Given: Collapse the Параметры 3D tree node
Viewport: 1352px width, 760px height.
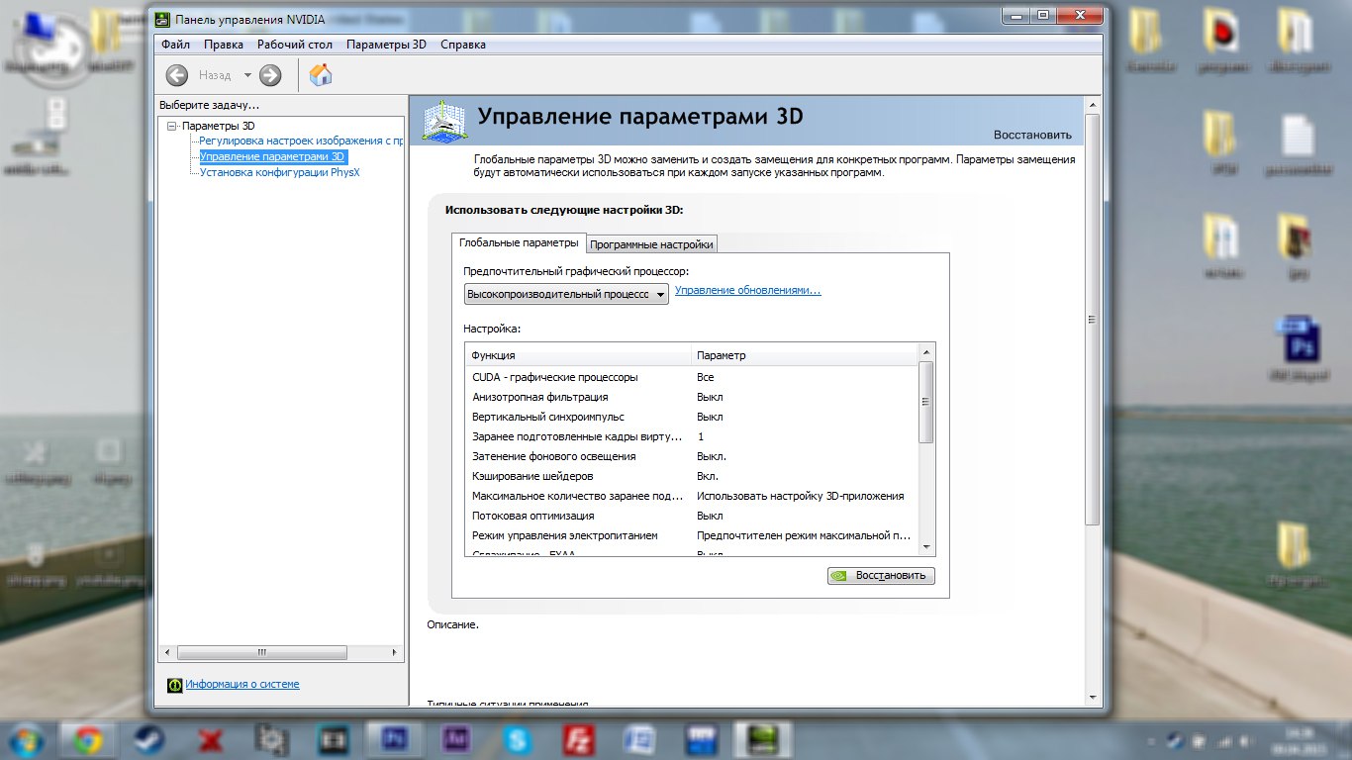Looking at the screenshot, I should pyautogui.click(x=172, y=127).
